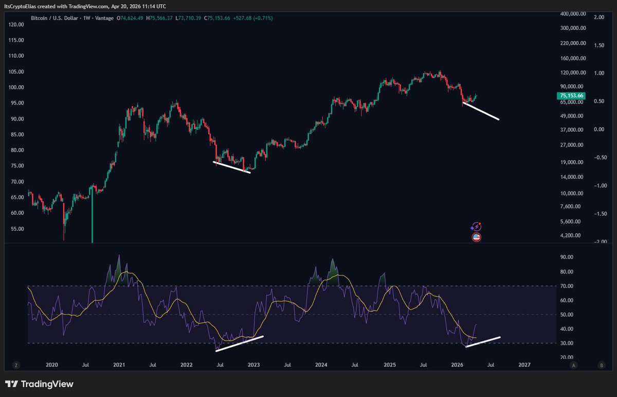
Task: Click the current price label 75,153.66
Action: (571, 96)
